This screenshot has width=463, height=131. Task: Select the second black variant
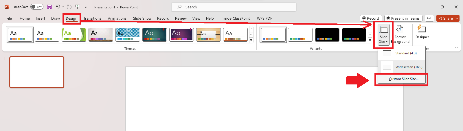[354, 35]
